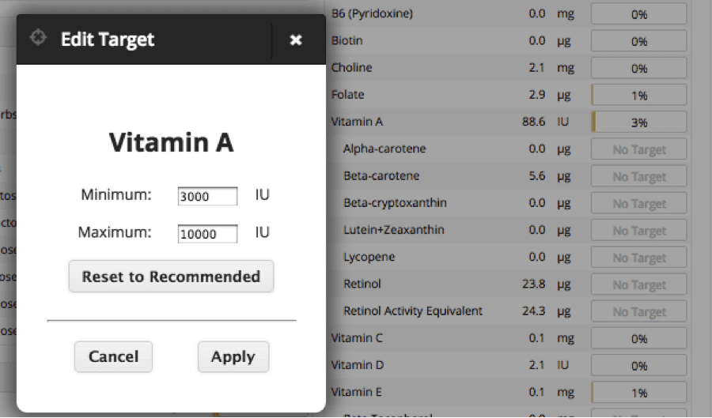Click the Minimum IU input field
712x418 pixels.
coord(207,196)
